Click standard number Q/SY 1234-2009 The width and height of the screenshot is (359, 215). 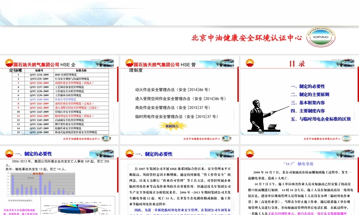(x=39, y=75)
